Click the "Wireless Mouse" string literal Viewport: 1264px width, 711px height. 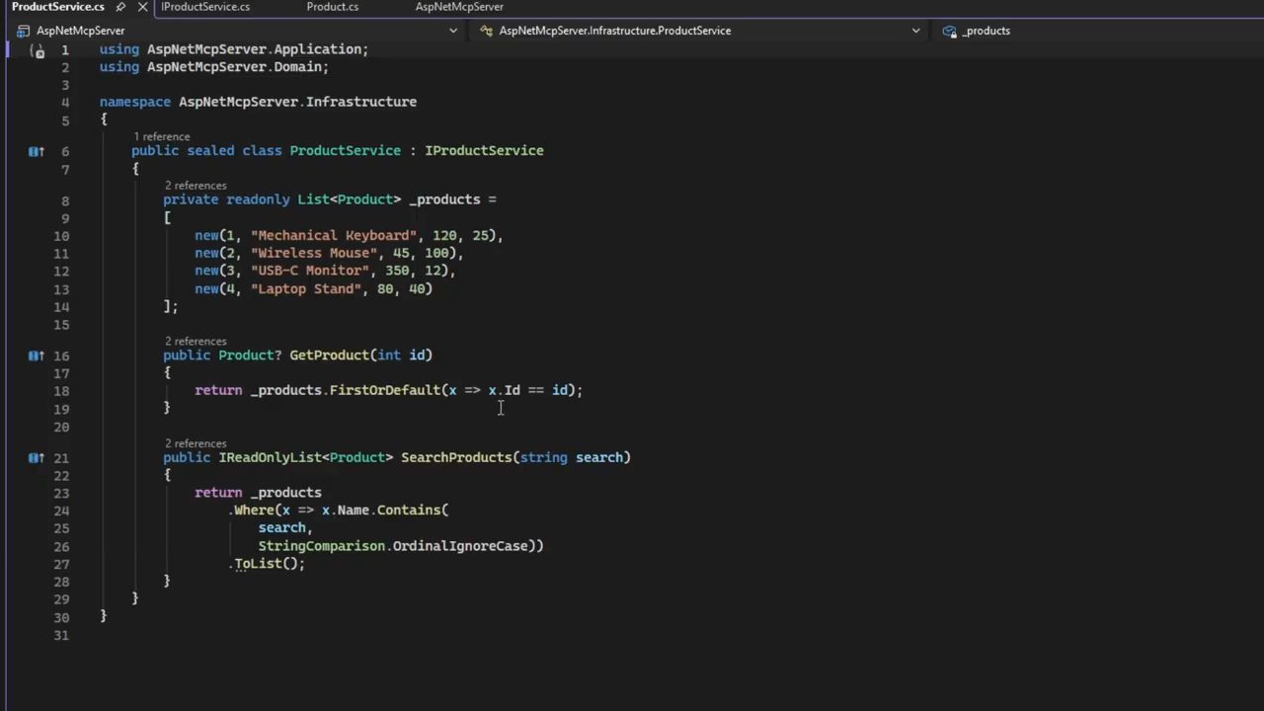(314, 254)
